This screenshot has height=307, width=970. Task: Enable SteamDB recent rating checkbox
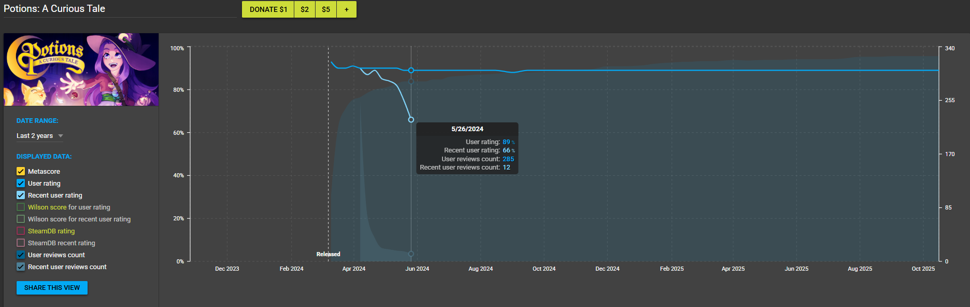click(x=21, y=243)
